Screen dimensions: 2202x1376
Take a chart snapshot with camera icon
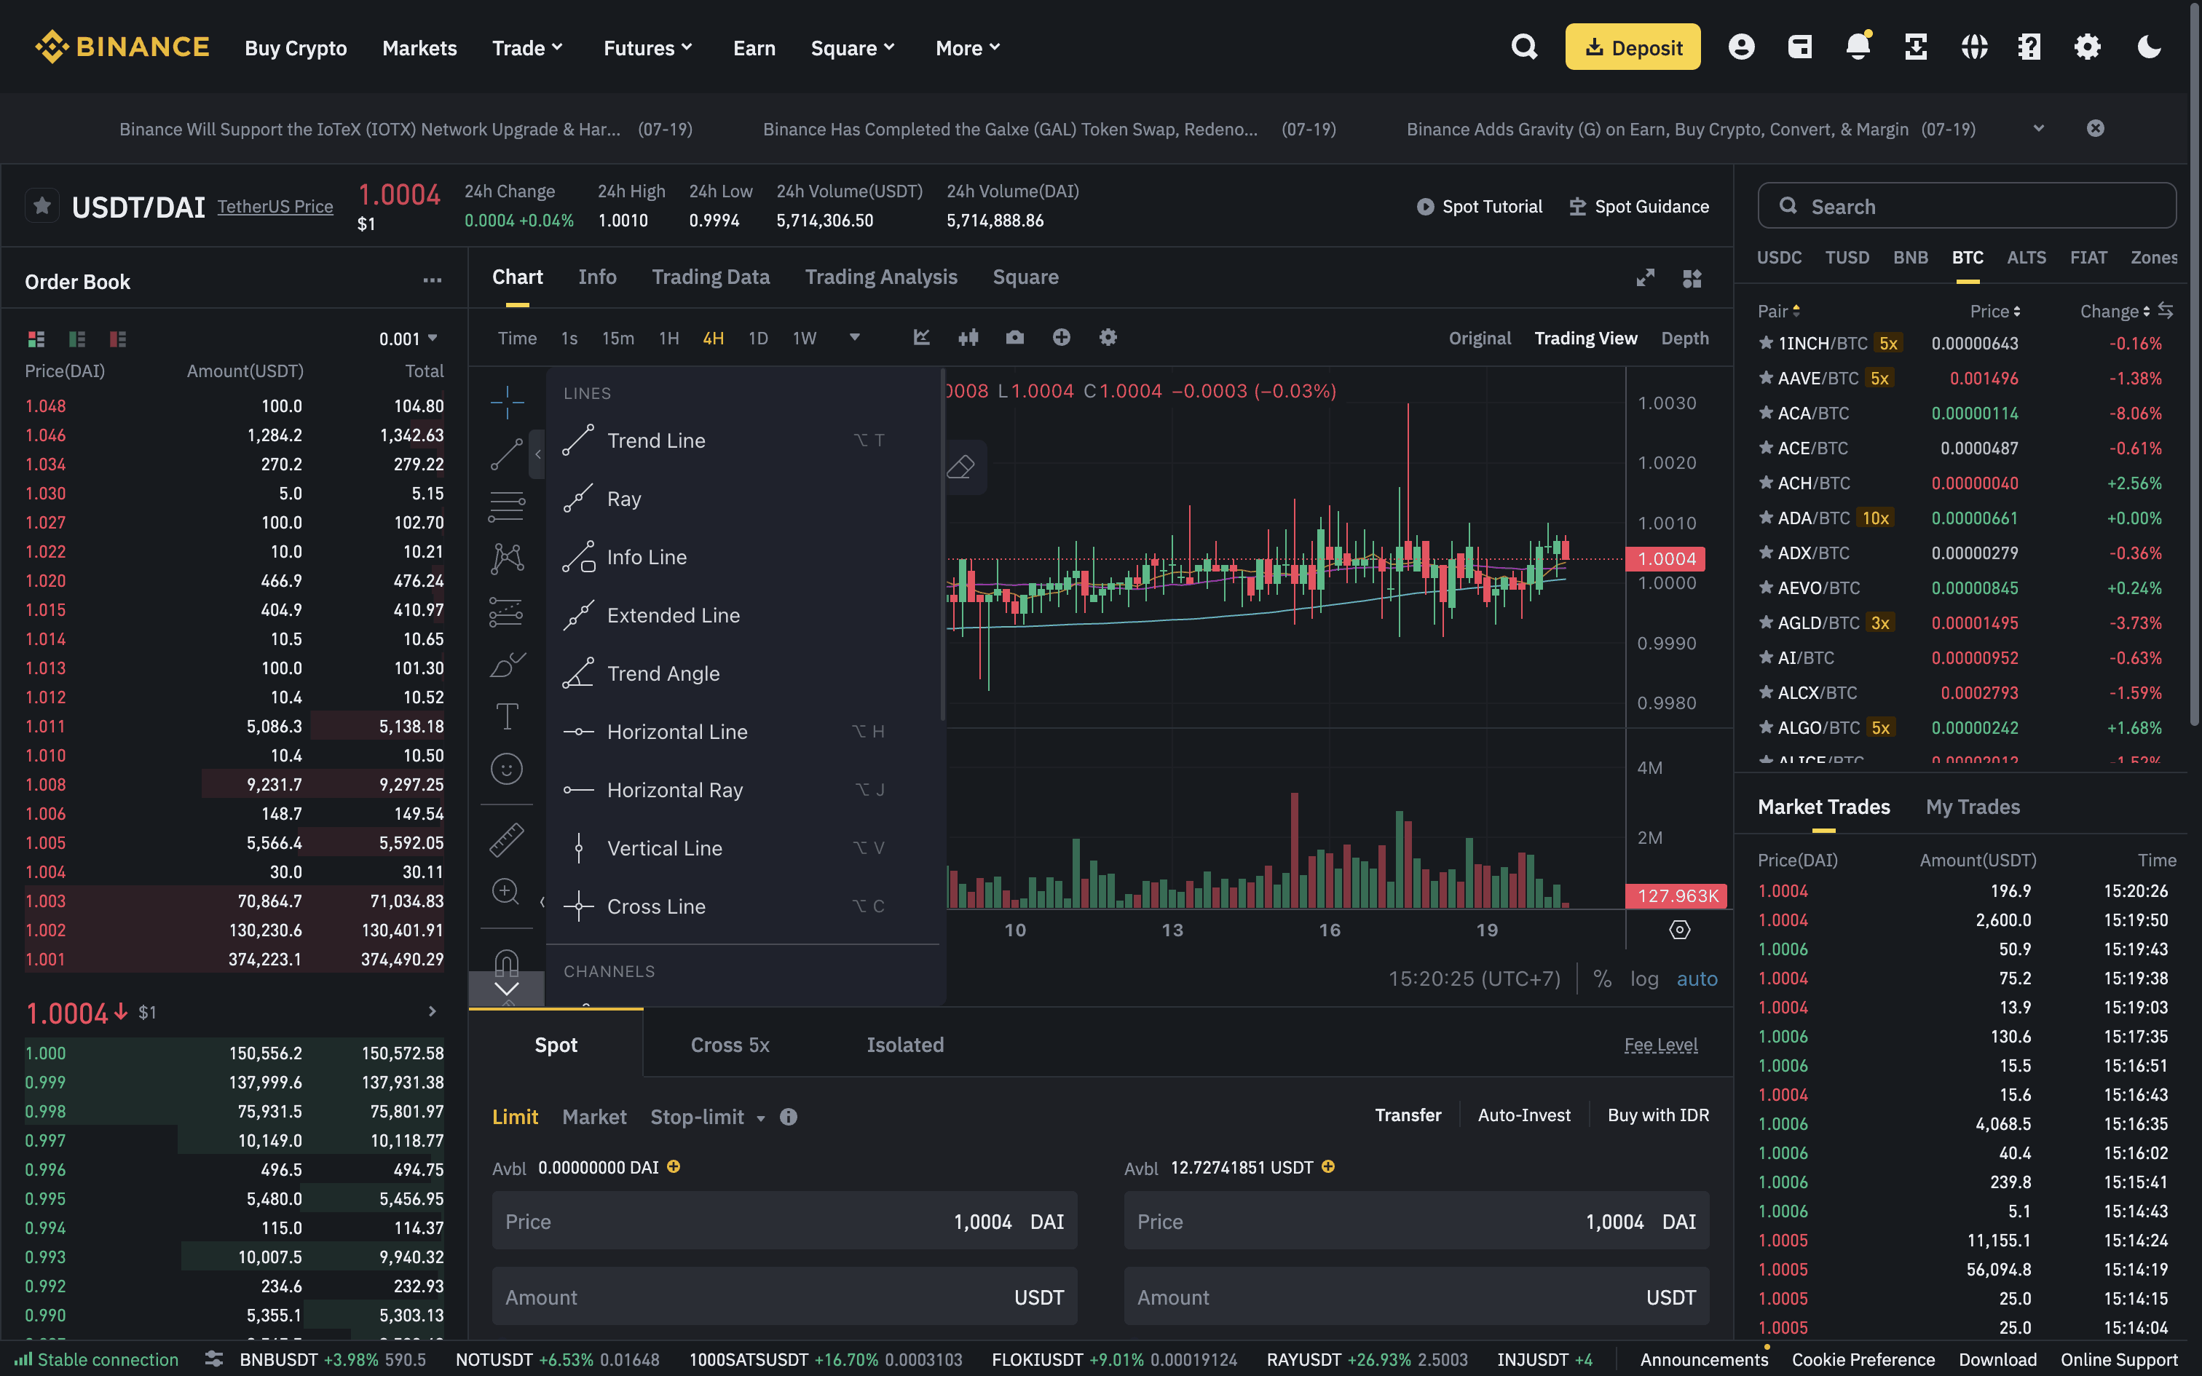[x=1014, y=338]
